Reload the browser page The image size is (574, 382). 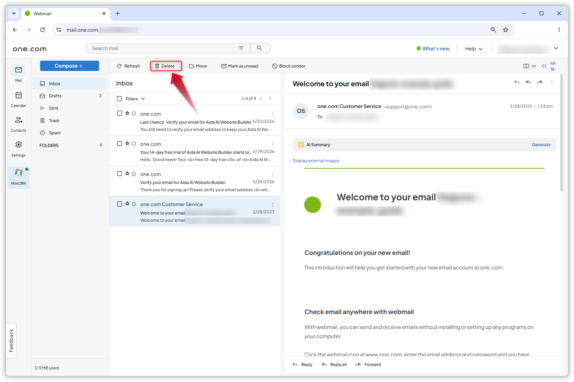click(x=42, y=30)
